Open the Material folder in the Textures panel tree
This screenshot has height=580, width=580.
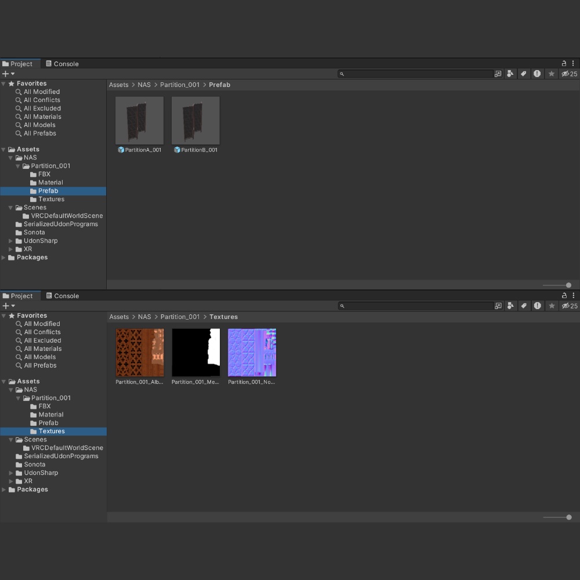click(x=46, y=415)
